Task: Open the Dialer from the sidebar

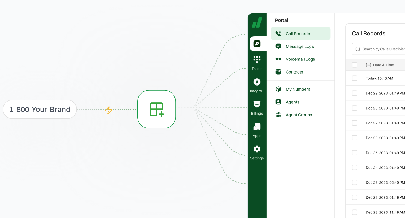Action: [x=257, y=62]
